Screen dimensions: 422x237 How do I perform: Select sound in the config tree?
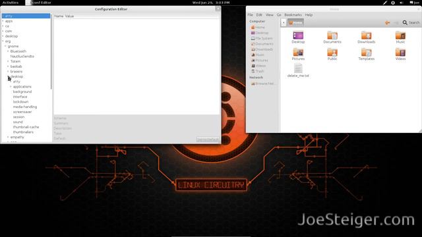pyautogui.click(x=18, y=122)
